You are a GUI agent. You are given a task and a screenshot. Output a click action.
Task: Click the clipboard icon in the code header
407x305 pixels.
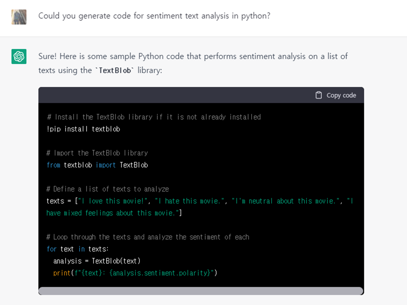tap(319, 95)
